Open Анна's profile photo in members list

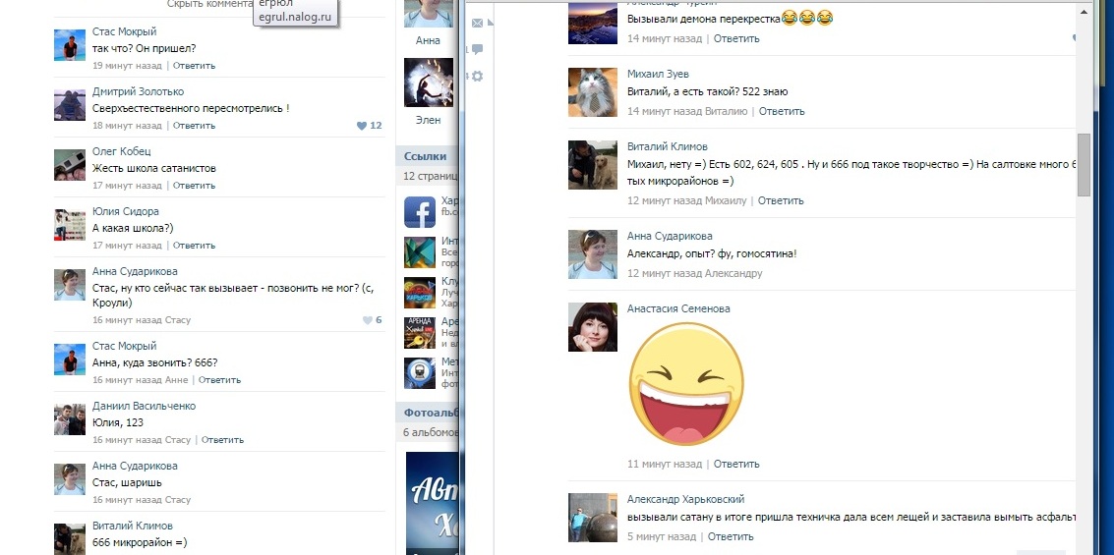click(429, 14)
